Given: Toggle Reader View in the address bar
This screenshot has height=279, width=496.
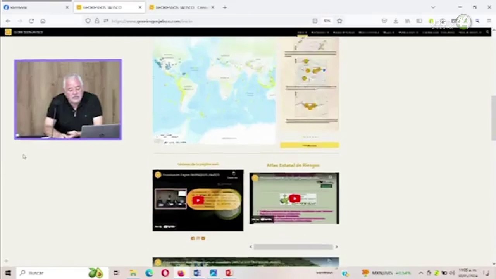Looking at the screenshot, I should pyautogui.click(x=315, y=21).
